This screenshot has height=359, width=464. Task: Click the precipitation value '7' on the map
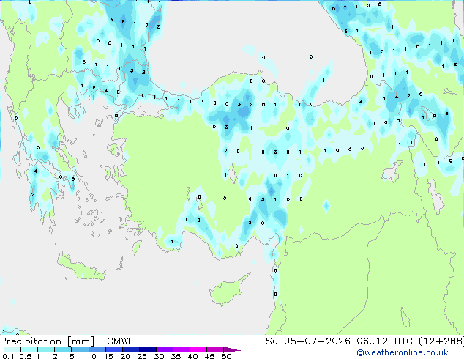(x=345, y=8)
